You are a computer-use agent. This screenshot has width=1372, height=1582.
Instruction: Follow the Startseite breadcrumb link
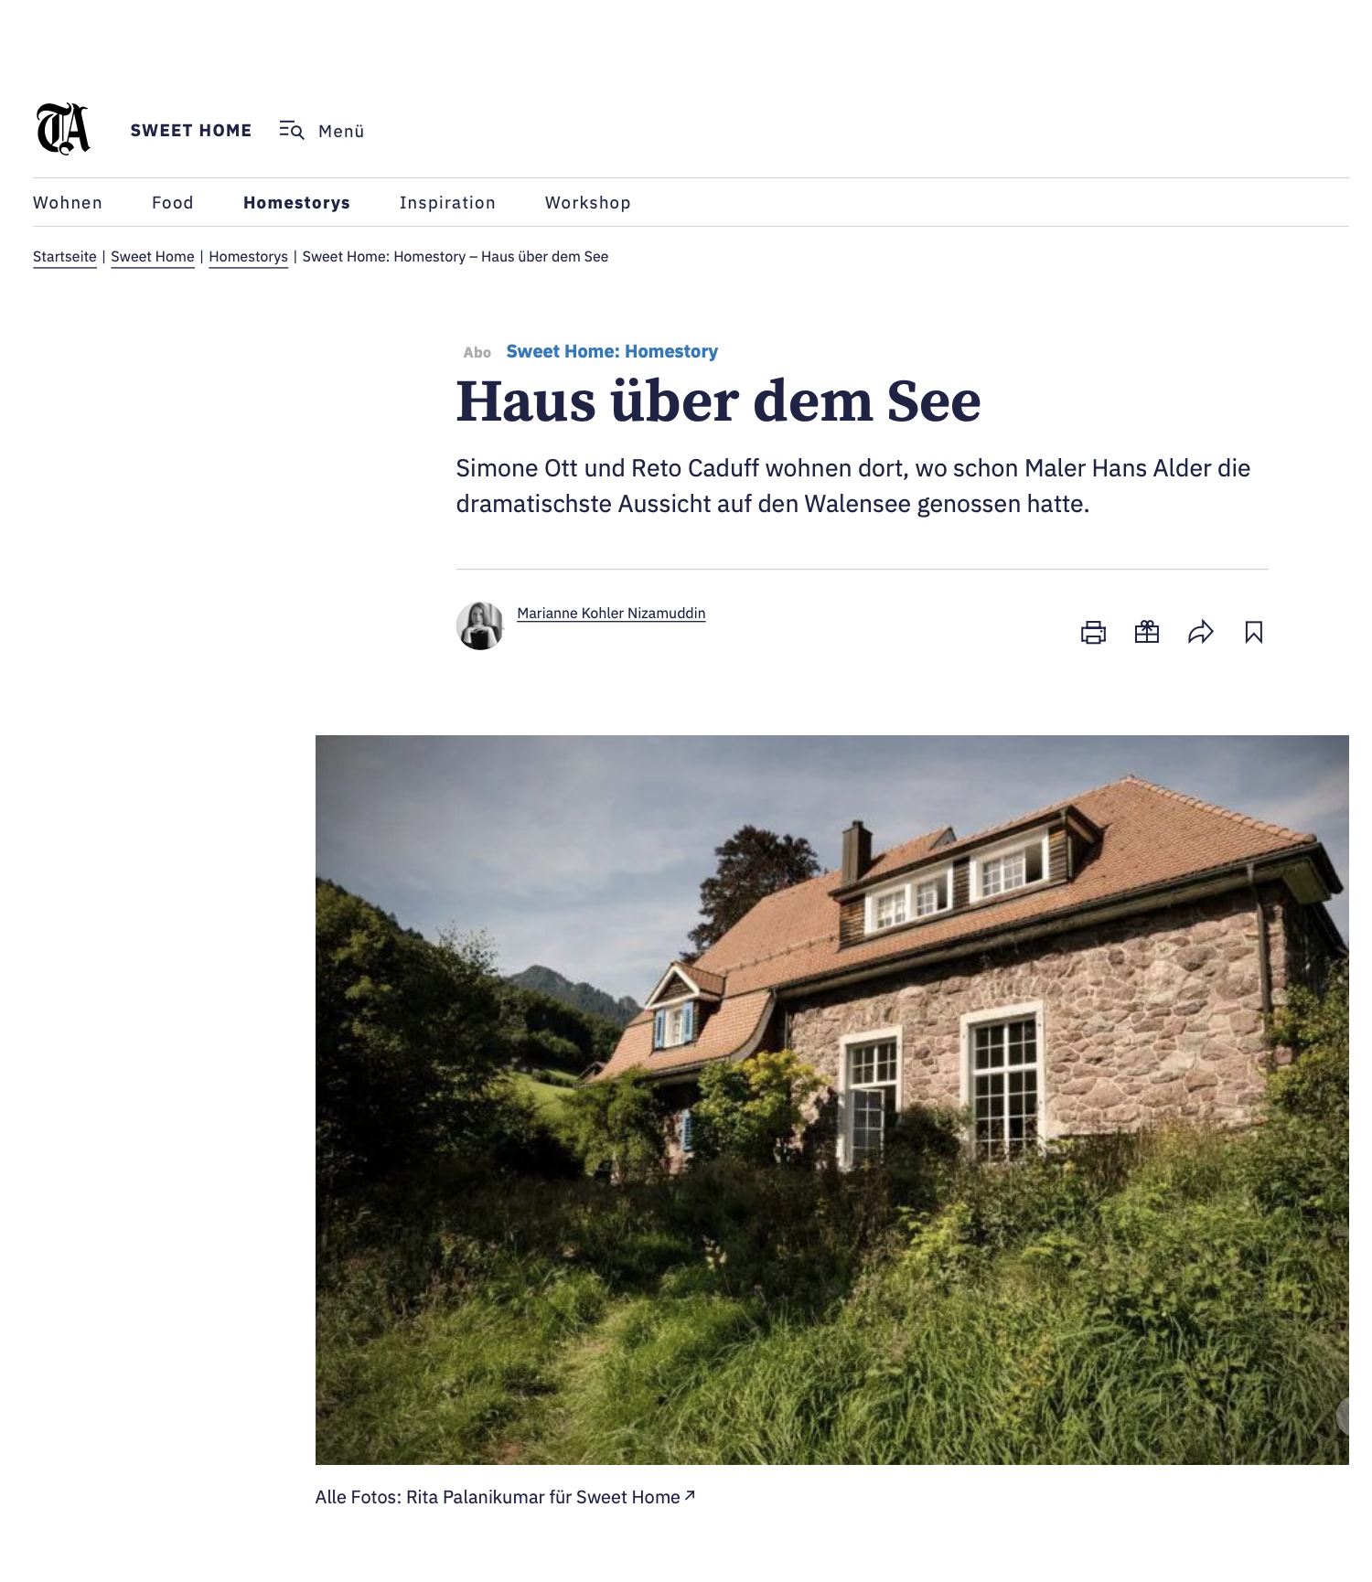[65, 257]
